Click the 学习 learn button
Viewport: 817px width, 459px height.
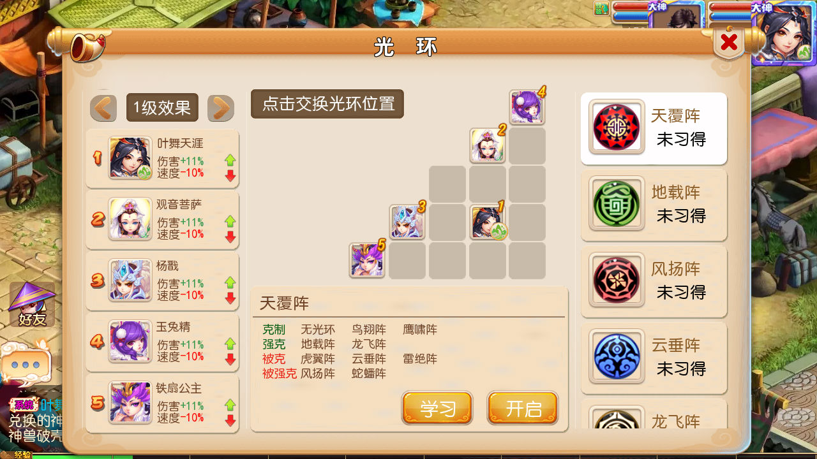click(437, 408)
